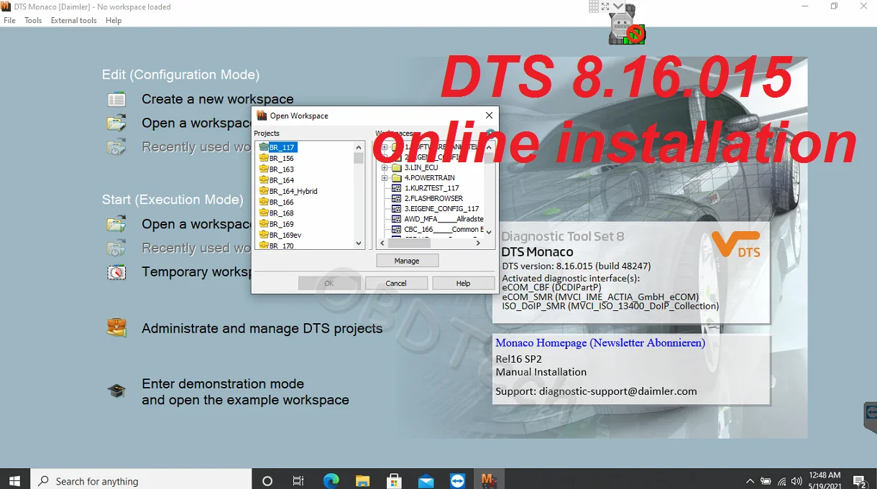Open Microsoft Edge from the taskbar
Image resolution: width=877 pixels, height=489 pixels.
[x=331, y=480]
